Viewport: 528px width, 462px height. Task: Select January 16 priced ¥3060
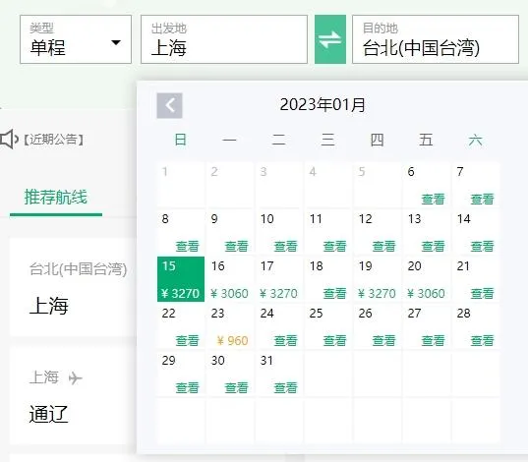230,279
